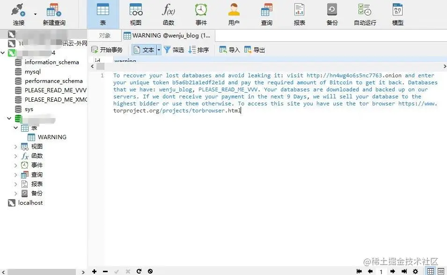The height and width of the screenshot is (275, 447).
Task: Expand the 函数 tree node
Action: 15,156
